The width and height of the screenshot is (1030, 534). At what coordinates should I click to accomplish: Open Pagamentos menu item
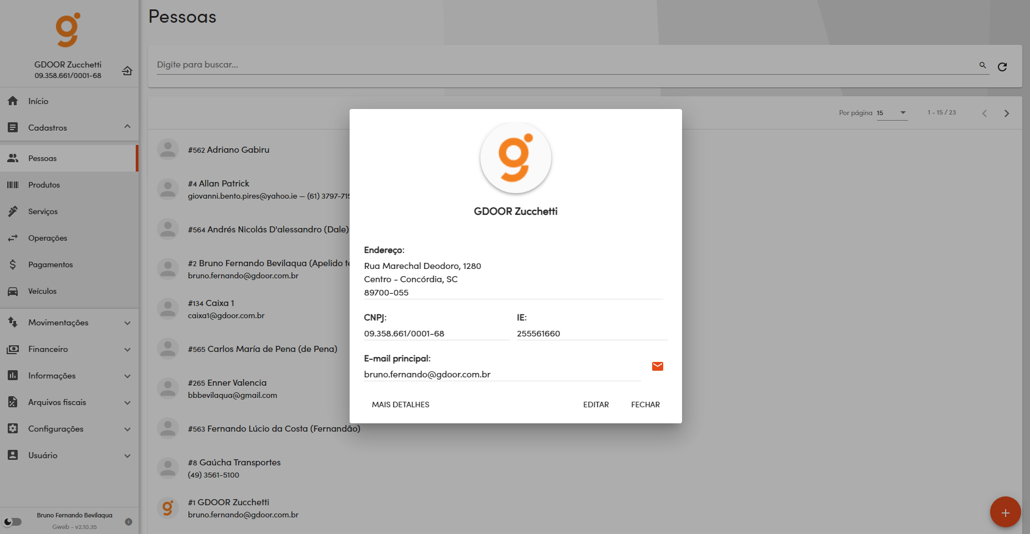coord(69,265)
